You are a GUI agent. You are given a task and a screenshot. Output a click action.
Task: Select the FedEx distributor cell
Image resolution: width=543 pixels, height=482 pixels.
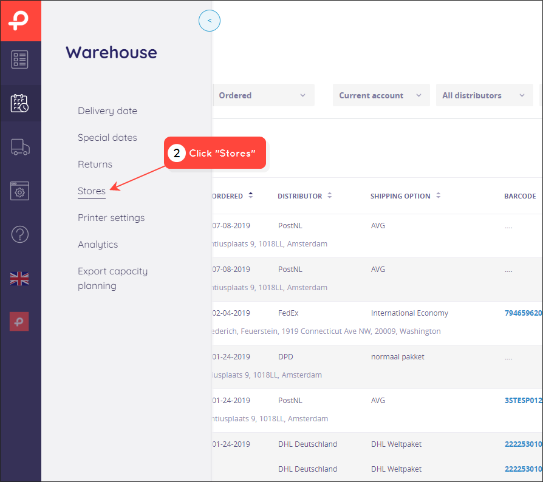pos(288,313)
